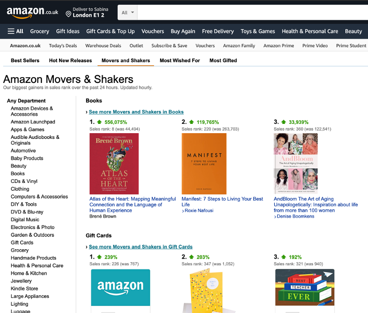Open Amazon Prime link
The image size is (368, 313).
tap(279, 46)
